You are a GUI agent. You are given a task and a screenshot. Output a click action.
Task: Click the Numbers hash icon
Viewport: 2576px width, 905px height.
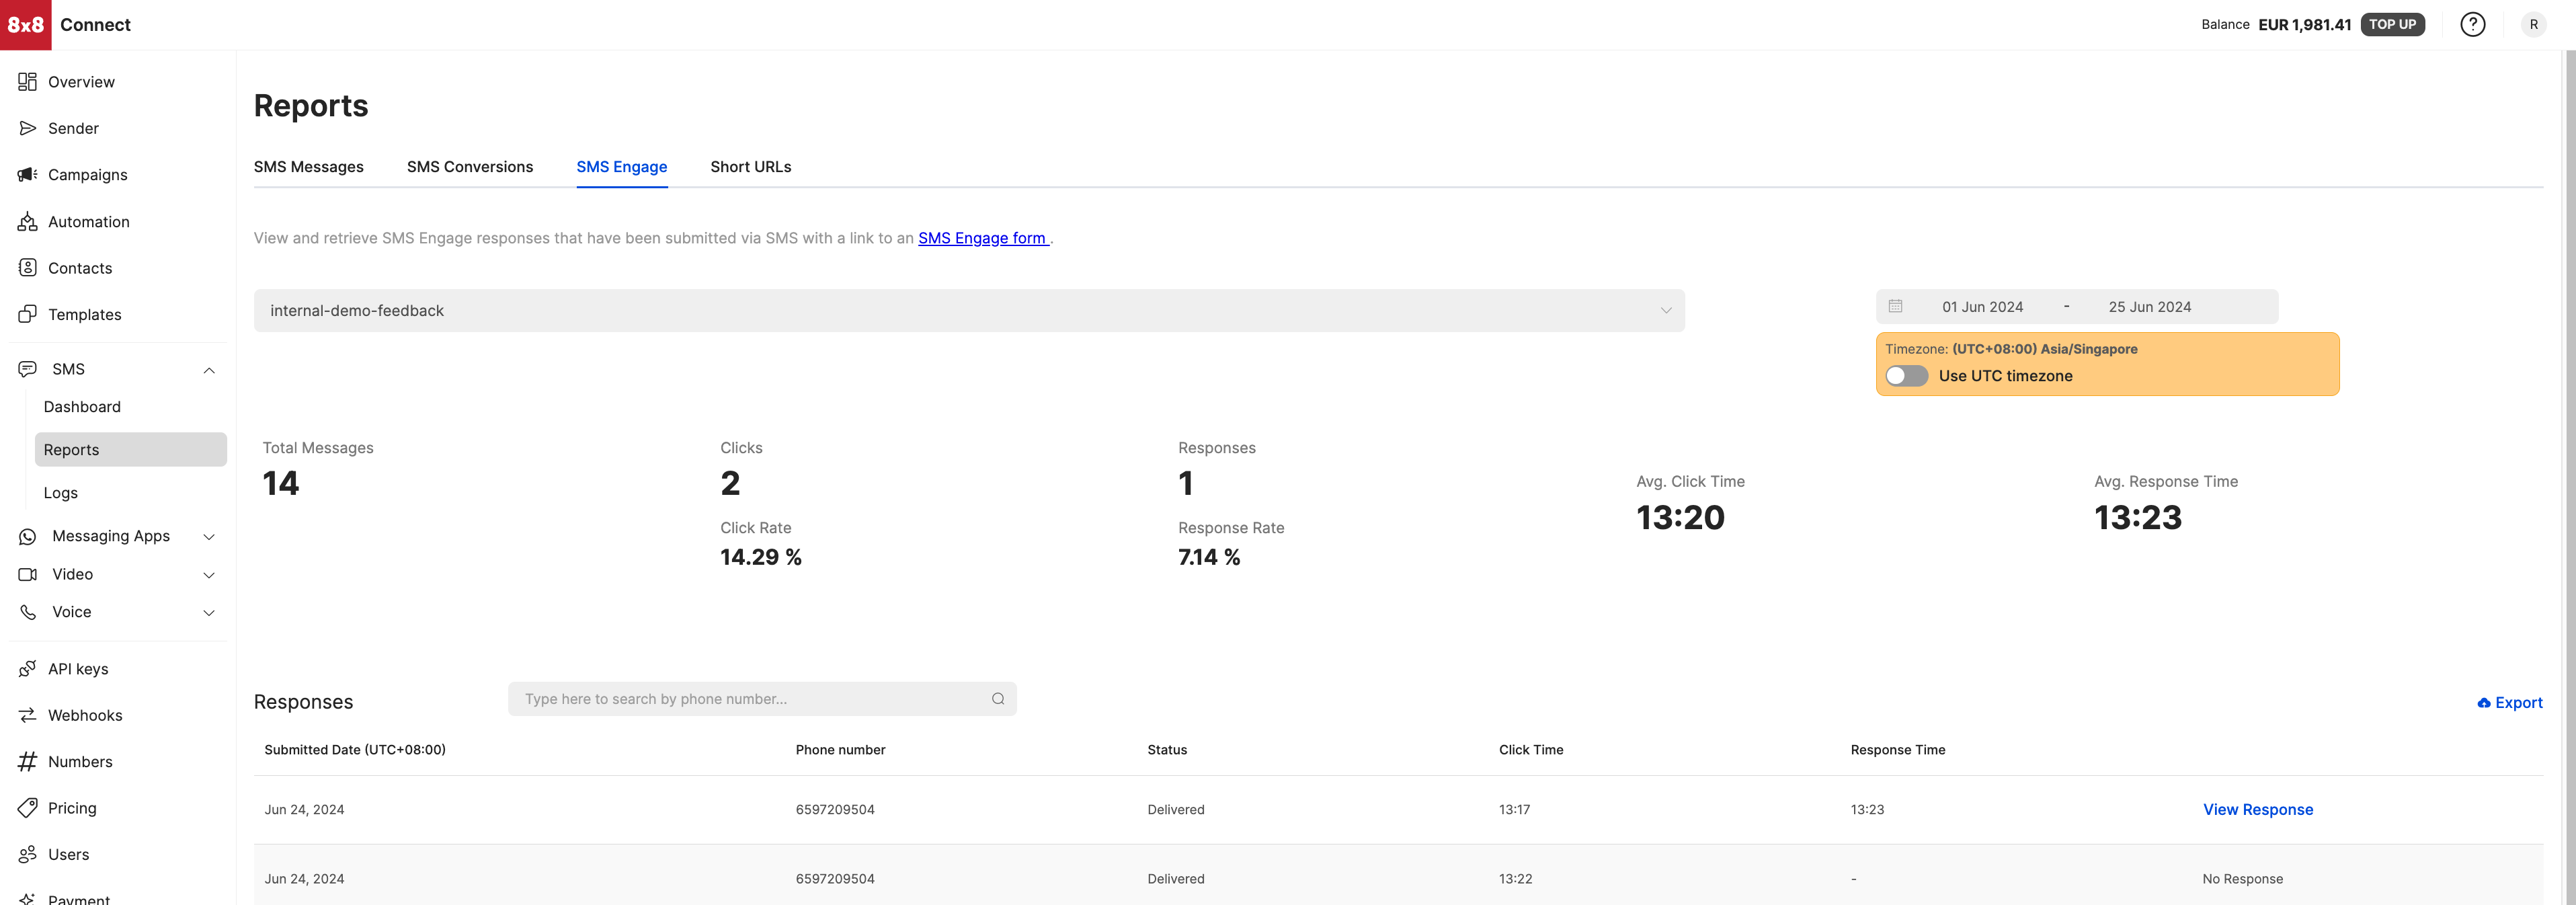point(27,762)
